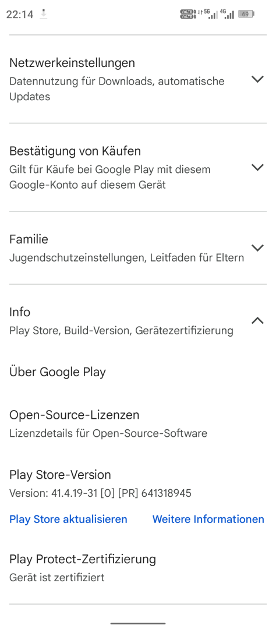Image resolution: width=276 pixels, height=629 pixels.
Task: Tap the Bestätigung von Käufen title
Action: click(75, 151)
